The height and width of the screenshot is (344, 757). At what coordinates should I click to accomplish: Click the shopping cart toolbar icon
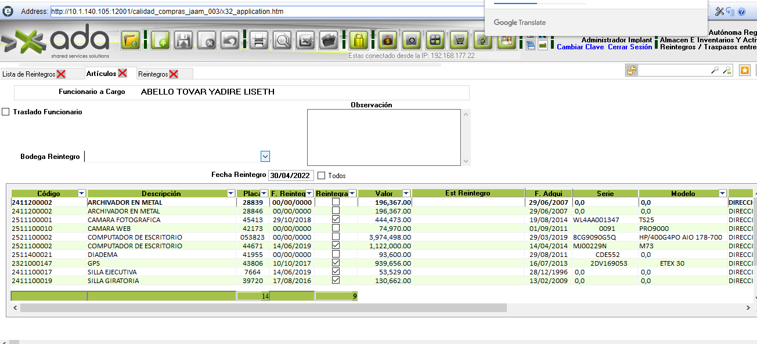point(459,41)
